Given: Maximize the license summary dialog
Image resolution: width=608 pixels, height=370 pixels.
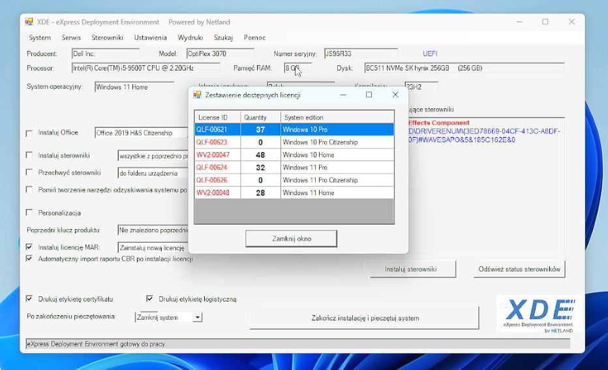Looking at the screenshot, I should pos(369,95).
